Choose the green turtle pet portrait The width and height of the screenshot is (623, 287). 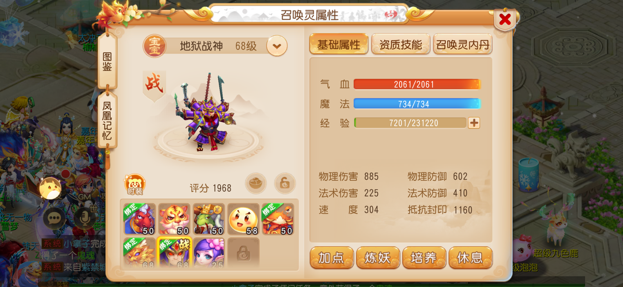[208, 220]
